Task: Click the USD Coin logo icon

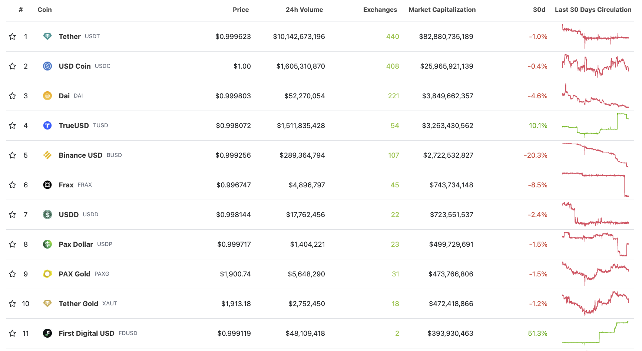Action: [47, 66]
